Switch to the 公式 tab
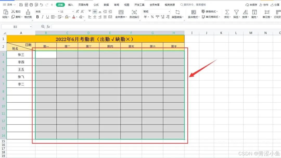The width and height of the screenshot is (281, 158). (x=96, y=5)
